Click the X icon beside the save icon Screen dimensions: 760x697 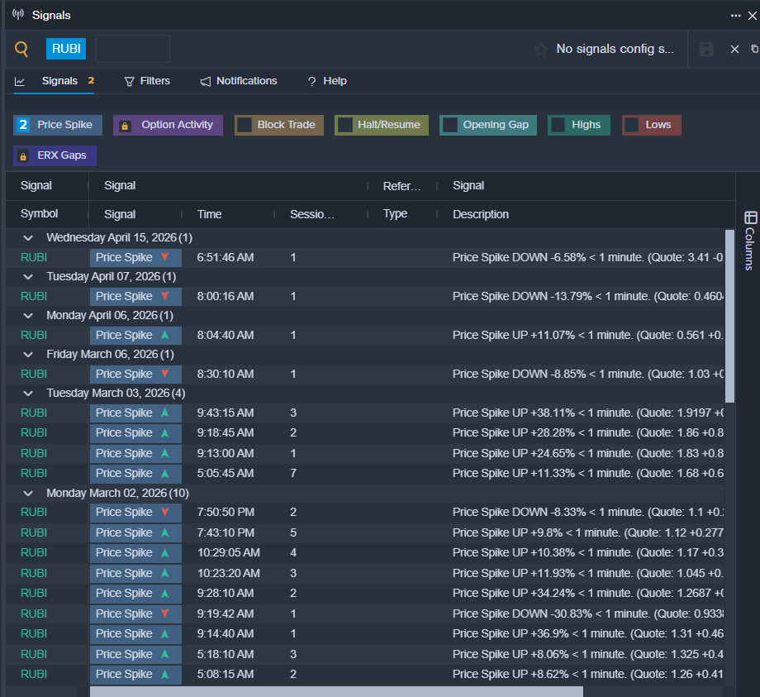pos(734,50)
